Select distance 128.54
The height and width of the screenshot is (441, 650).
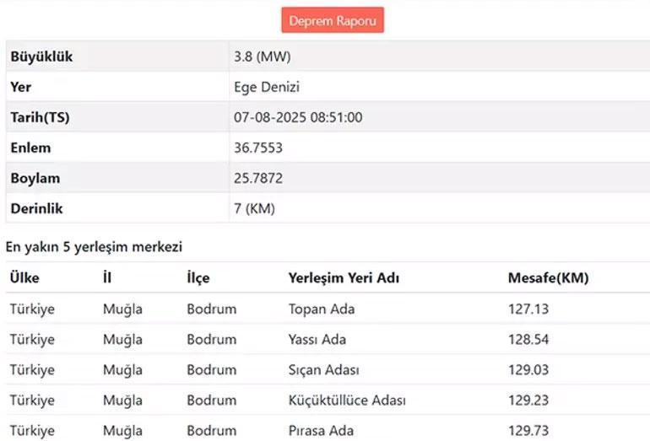tap(528, 340)
